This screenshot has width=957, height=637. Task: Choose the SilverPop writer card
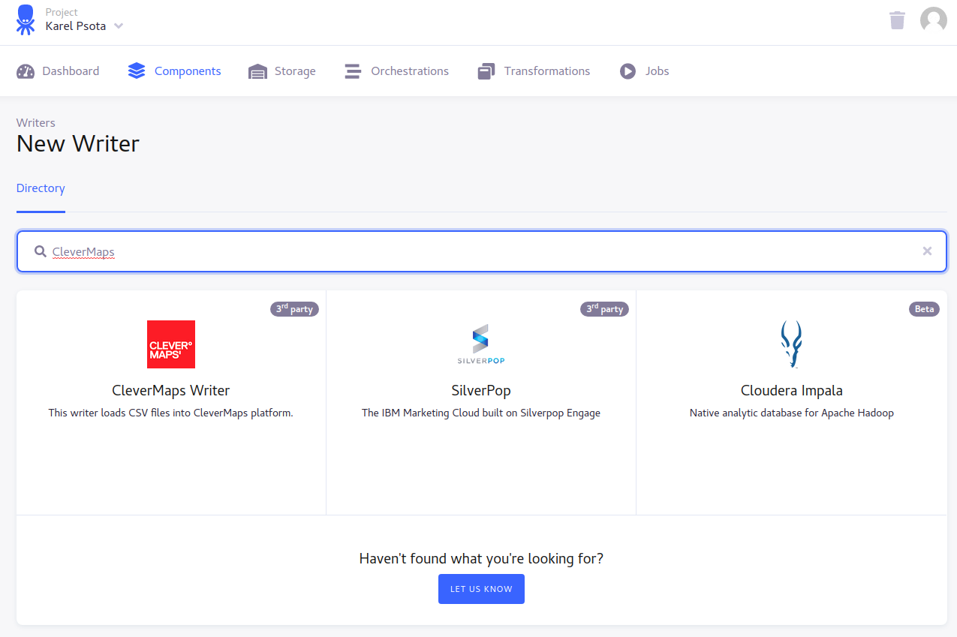(x=481, y=390)
